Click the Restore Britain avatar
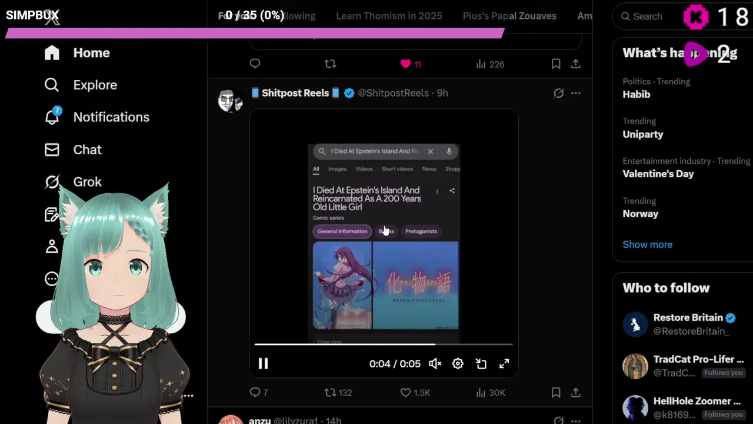 [635, 324]
